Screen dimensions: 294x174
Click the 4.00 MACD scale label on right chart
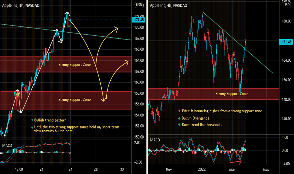coord(285,137)
